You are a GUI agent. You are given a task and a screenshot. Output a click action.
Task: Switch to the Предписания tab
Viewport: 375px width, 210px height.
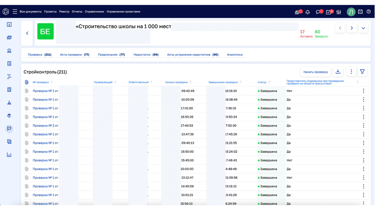coord(111,55)
